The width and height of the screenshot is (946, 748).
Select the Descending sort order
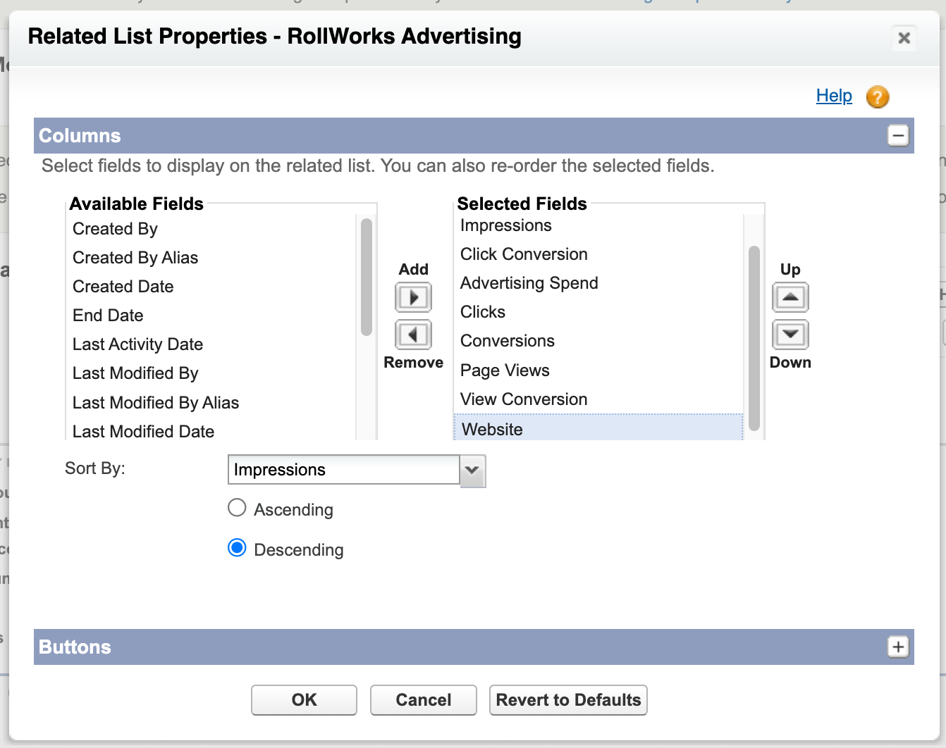tap(237, 548)
